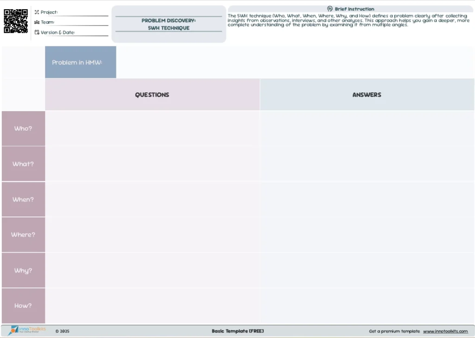Click the When? row label
Viewport: 475px width, 338px height.
coord(23,199)
